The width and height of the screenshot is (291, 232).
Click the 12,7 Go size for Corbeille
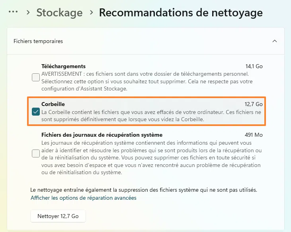pos(254,104)
